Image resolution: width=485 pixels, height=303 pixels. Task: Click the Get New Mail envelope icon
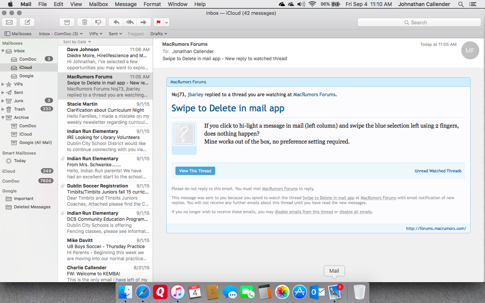pyautogui.click(x=9, y=22)
